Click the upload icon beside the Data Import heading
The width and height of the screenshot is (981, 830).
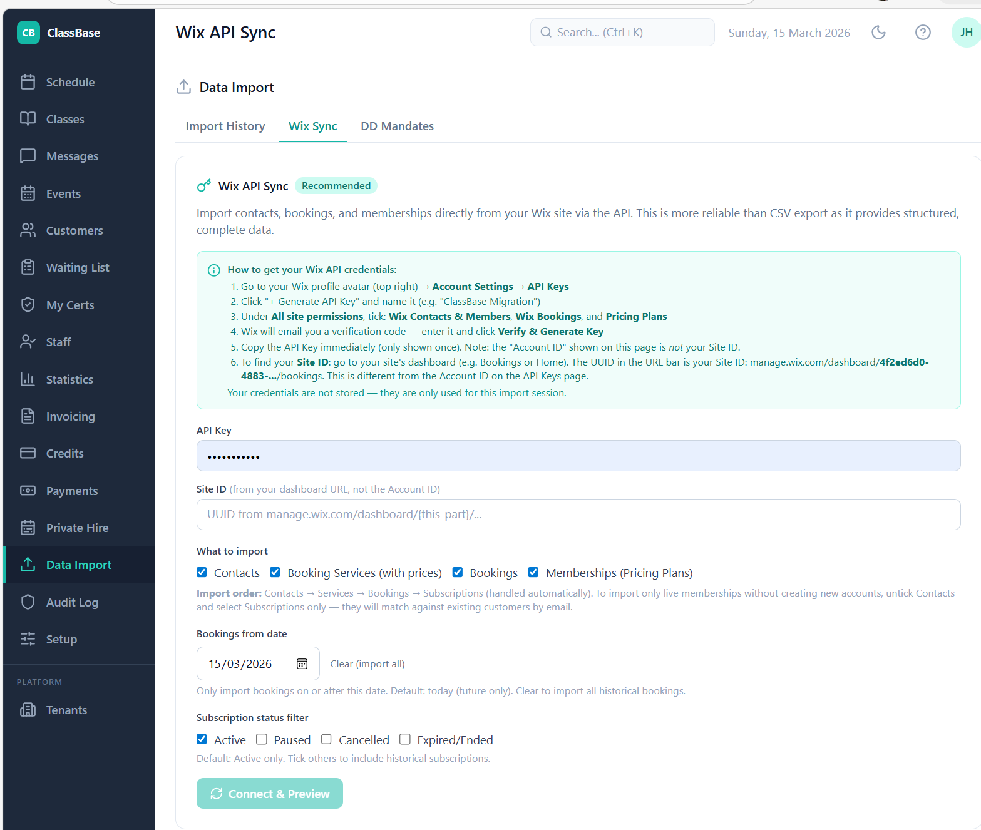pos(183,87)
